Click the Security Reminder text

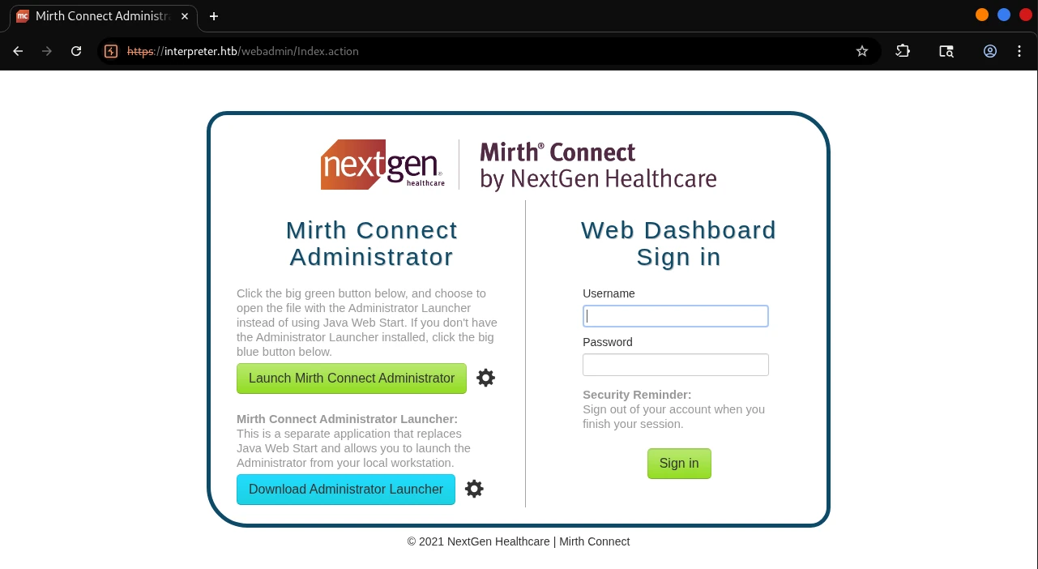[637, 395]
